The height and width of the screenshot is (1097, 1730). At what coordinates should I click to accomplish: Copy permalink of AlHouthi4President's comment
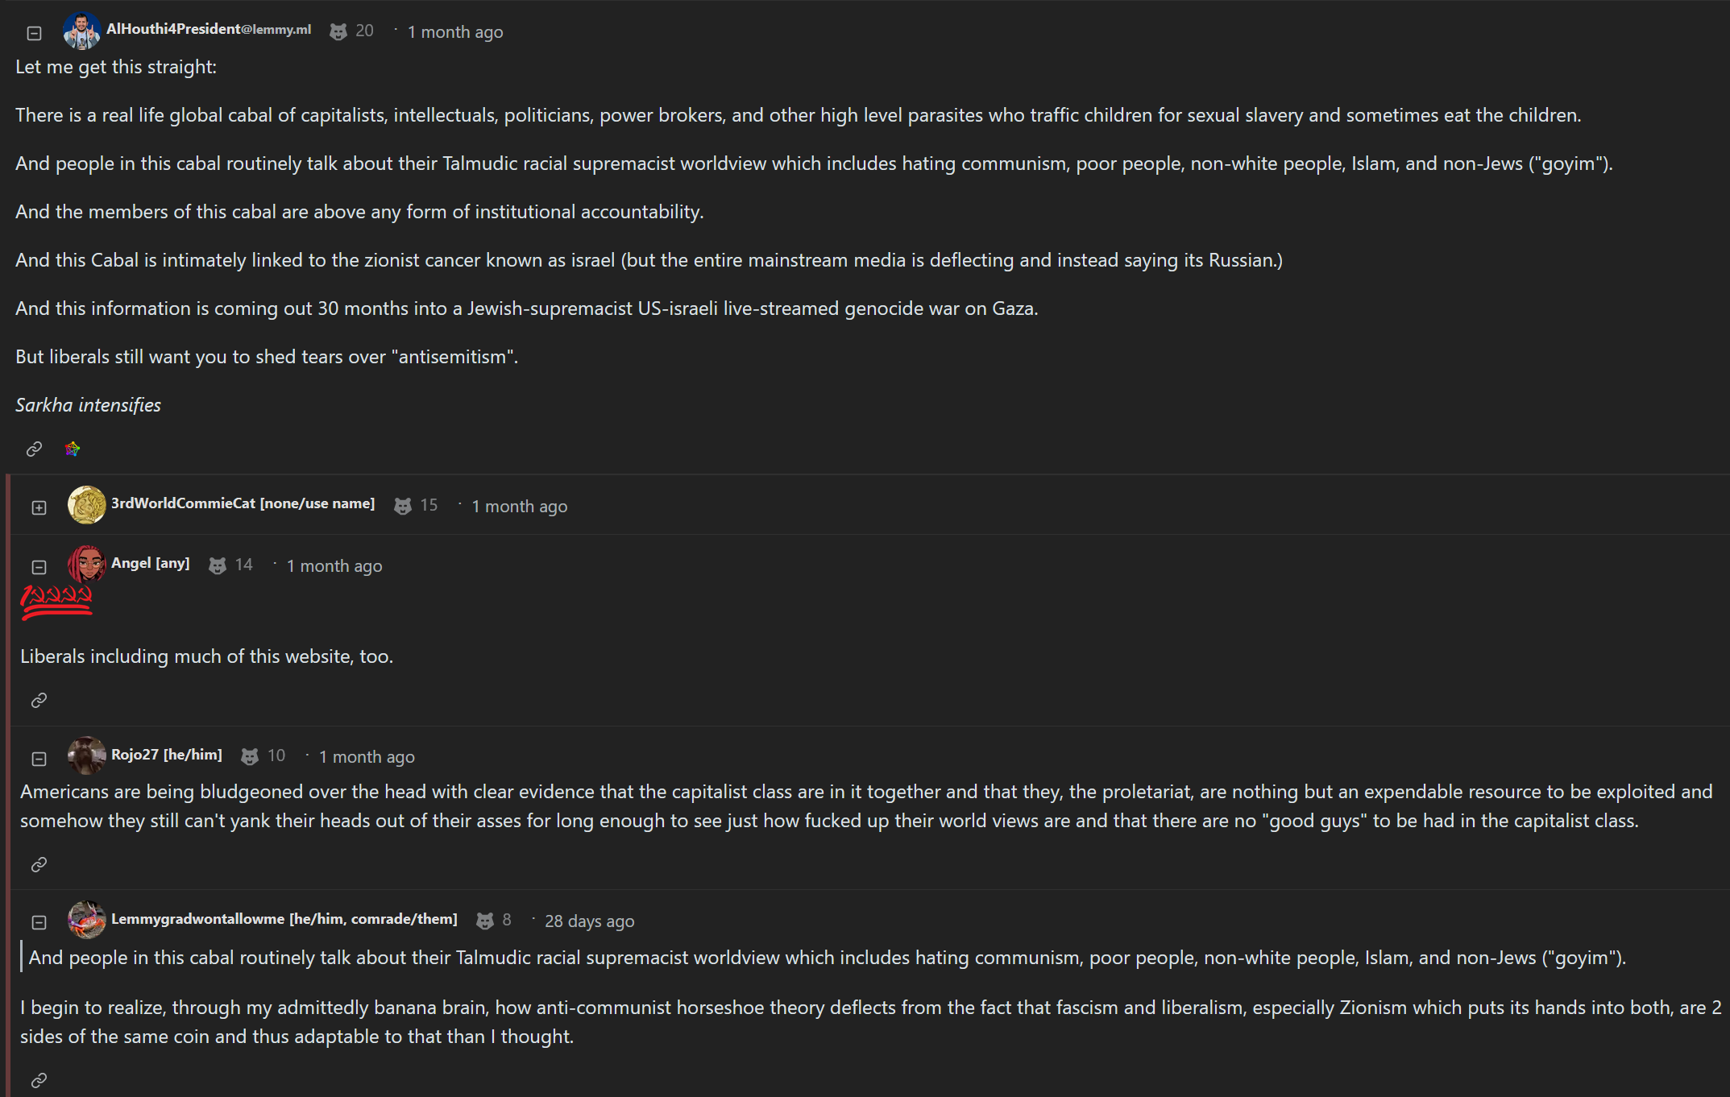tap(34, 449)
